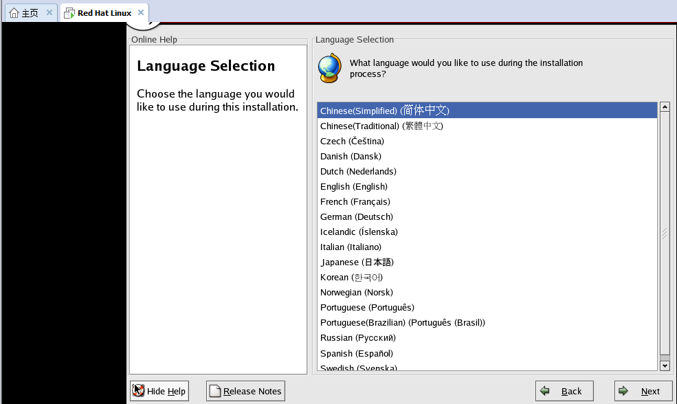Click the scroll up arrow of the language list
The image size is (677, 404).
tap(665, 106)
